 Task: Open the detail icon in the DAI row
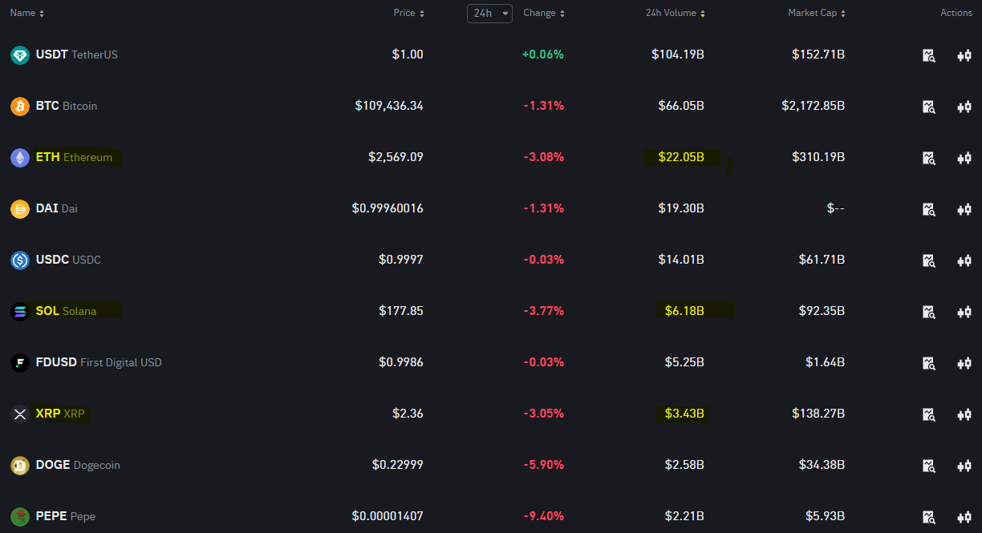(x=929, y=209)
